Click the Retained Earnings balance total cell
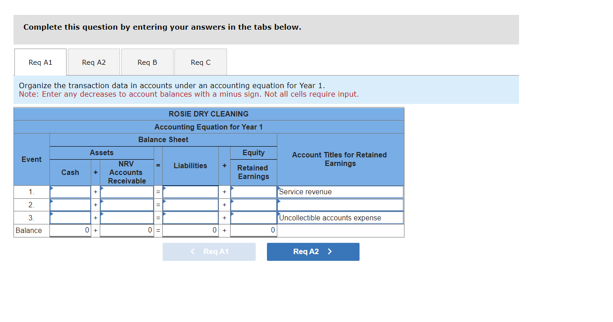The width and height of the screenshot is (613, 322). (x=253, y=231)
